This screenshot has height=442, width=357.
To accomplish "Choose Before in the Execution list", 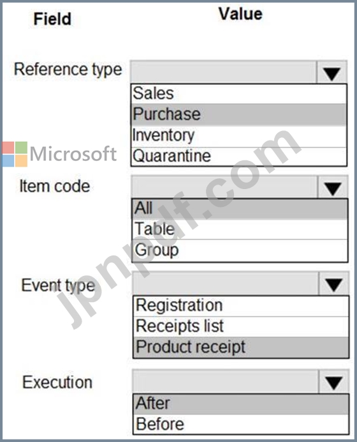I will pyautogui.click(x=241, y=424).
